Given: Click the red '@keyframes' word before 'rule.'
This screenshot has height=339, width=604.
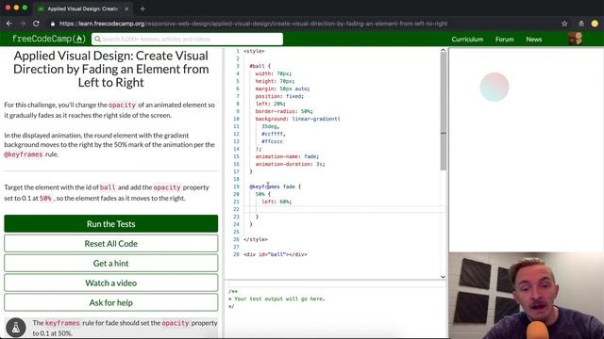Looking at the screenshot, I should pos(23,154).
